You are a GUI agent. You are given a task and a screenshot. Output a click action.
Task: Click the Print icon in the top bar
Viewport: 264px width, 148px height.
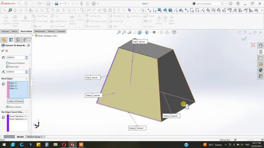click(x=57, y=4)
